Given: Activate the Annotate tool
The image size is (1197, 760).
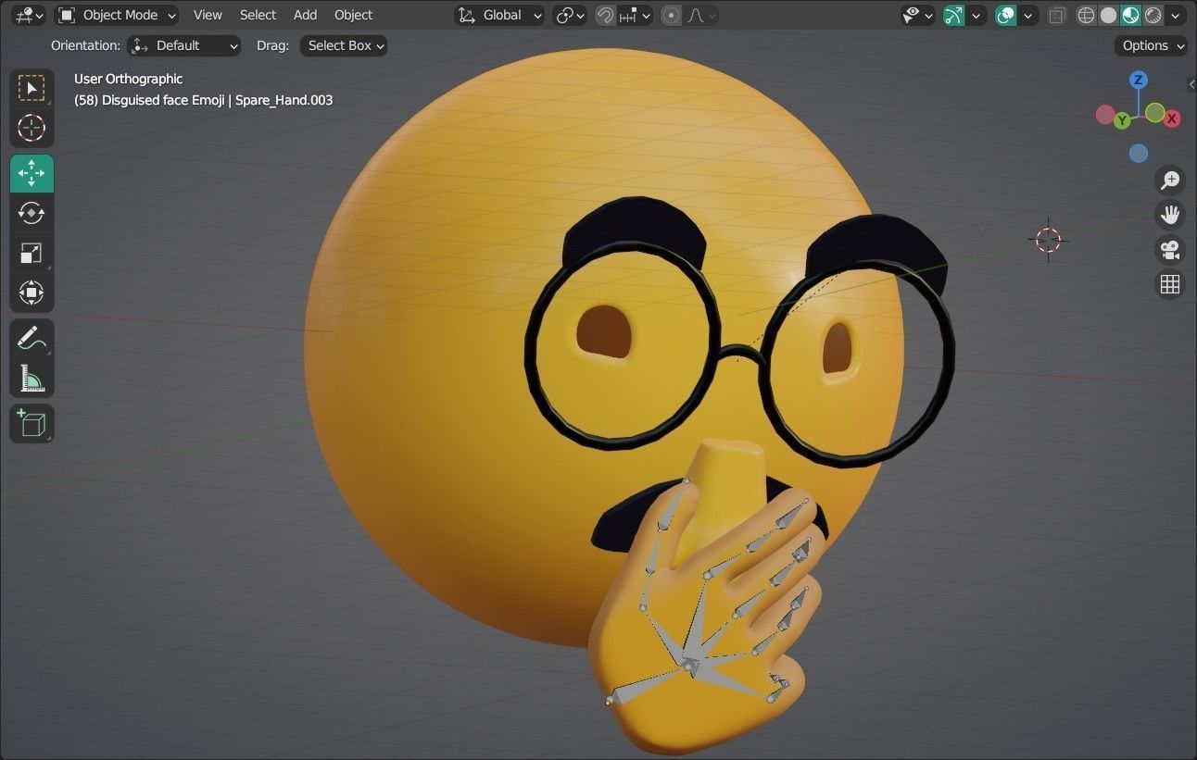Looking at the screenshot, I should [x=31, y=337].
